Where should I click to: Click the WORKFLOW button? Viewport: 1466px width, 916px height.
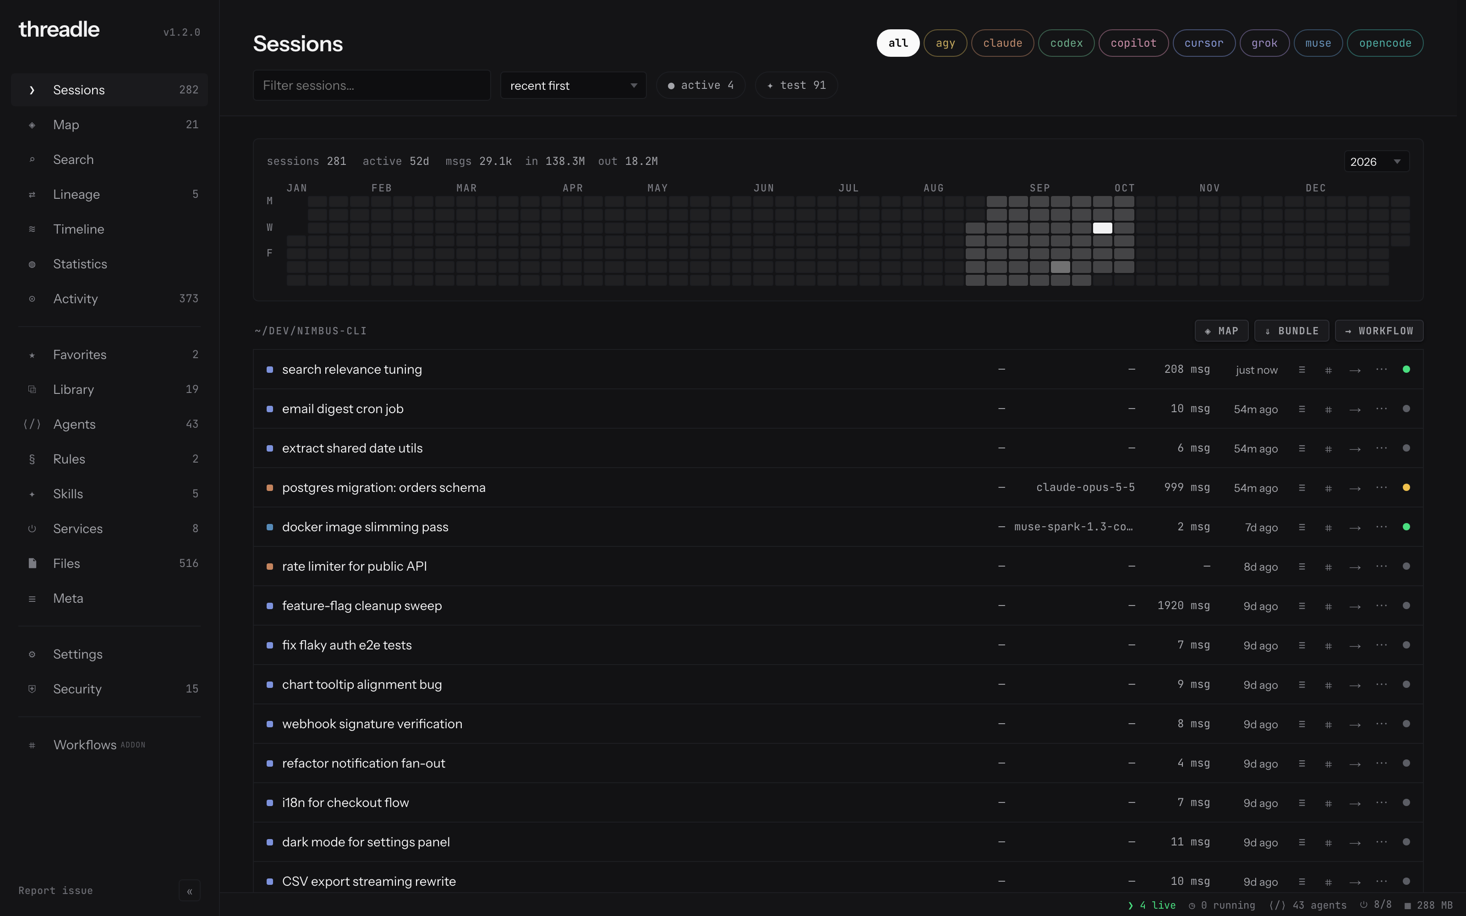pos(1379,331)
